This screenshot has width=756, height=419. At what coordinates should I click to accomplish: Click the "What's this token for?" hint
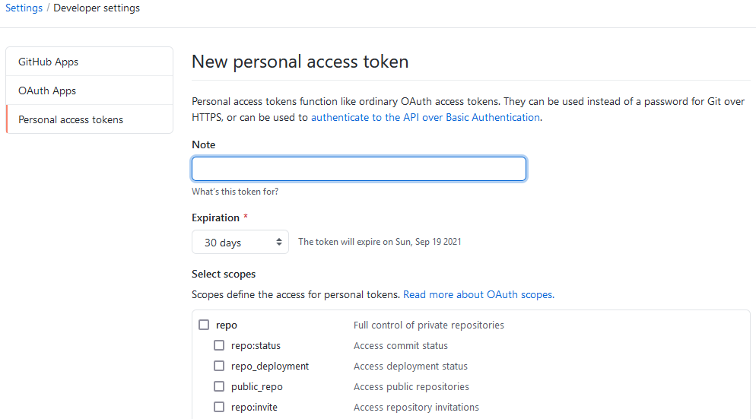pyautogui.click(x=235, y=192)
